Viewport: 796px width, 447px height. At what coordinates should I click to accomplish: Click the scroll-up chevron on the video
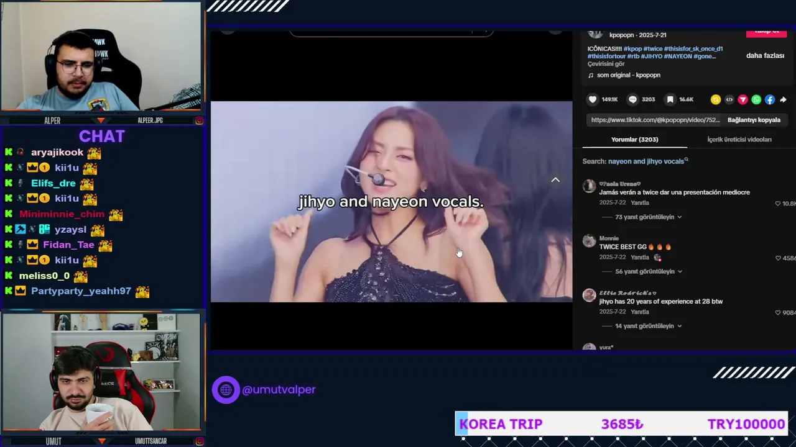tap(555, 180)
